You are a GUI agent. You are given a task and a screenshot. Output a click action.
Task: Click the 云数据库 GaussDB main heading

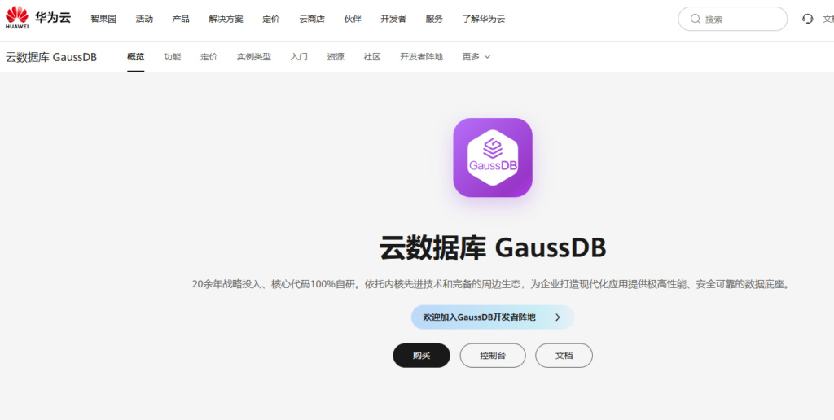coord(493,248)
